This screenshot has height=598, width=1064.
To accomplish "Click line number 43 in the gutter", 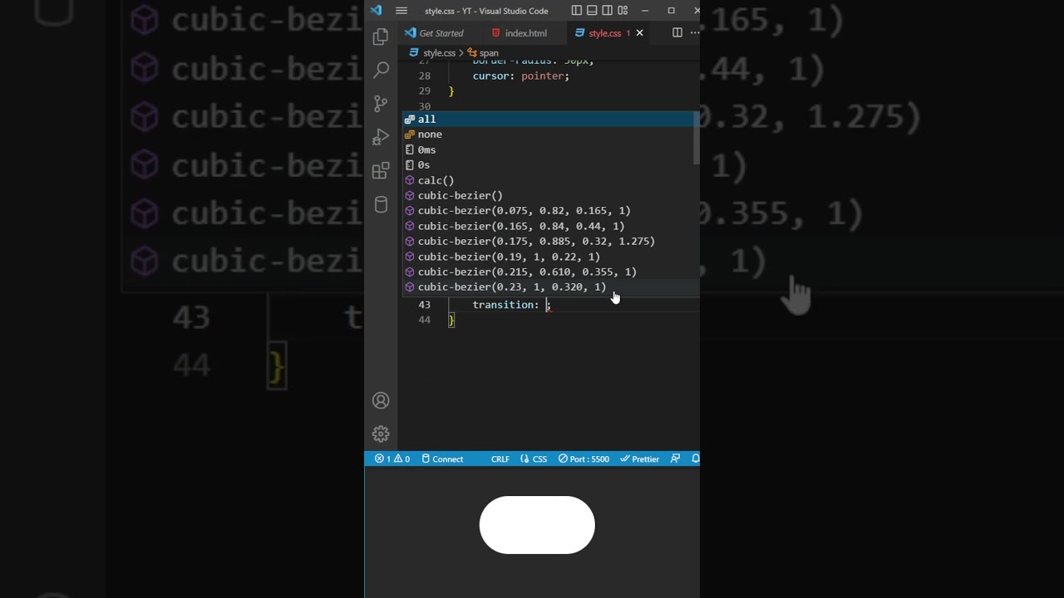I will point(424,305).
